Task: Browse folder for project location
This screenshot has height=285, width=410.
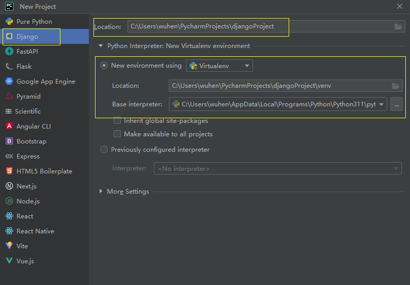Action: pyautogui.click(x=398, y=27)
